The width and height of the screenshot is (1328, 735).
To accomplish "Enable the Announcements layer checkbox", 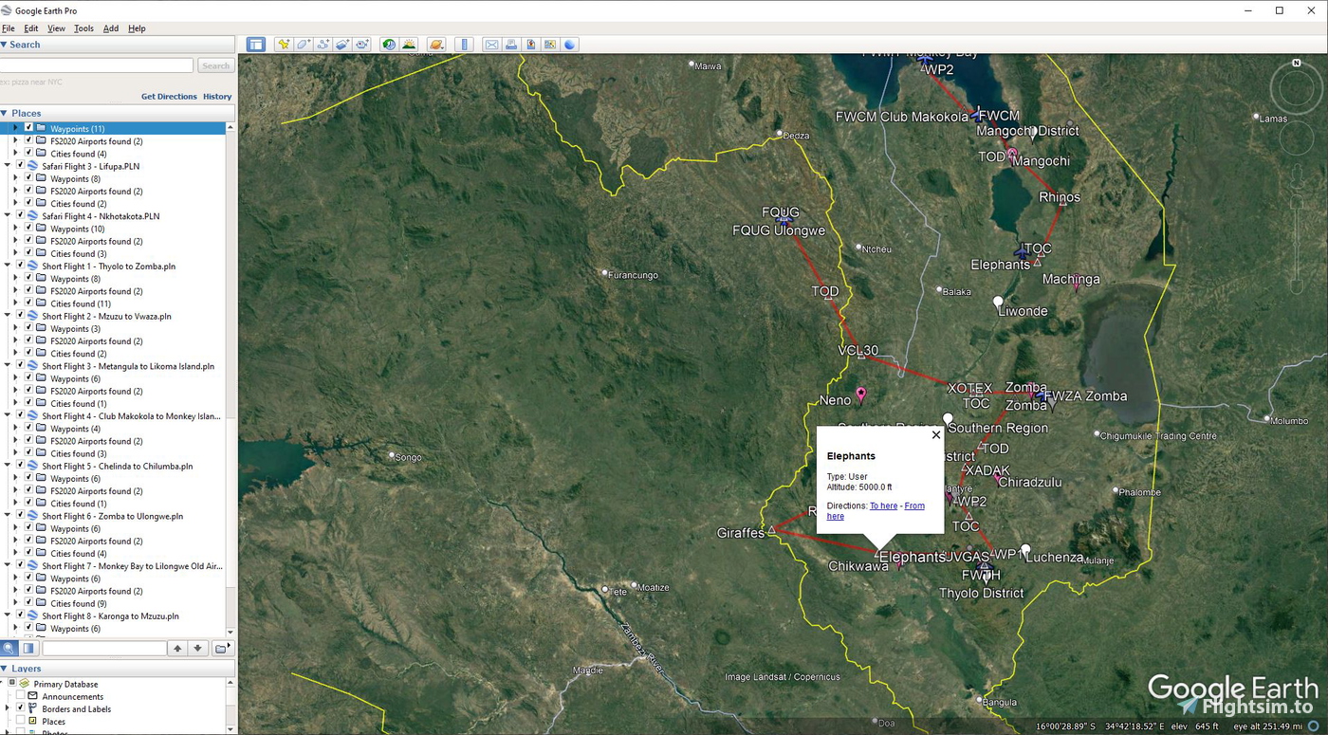I will 20,696.
